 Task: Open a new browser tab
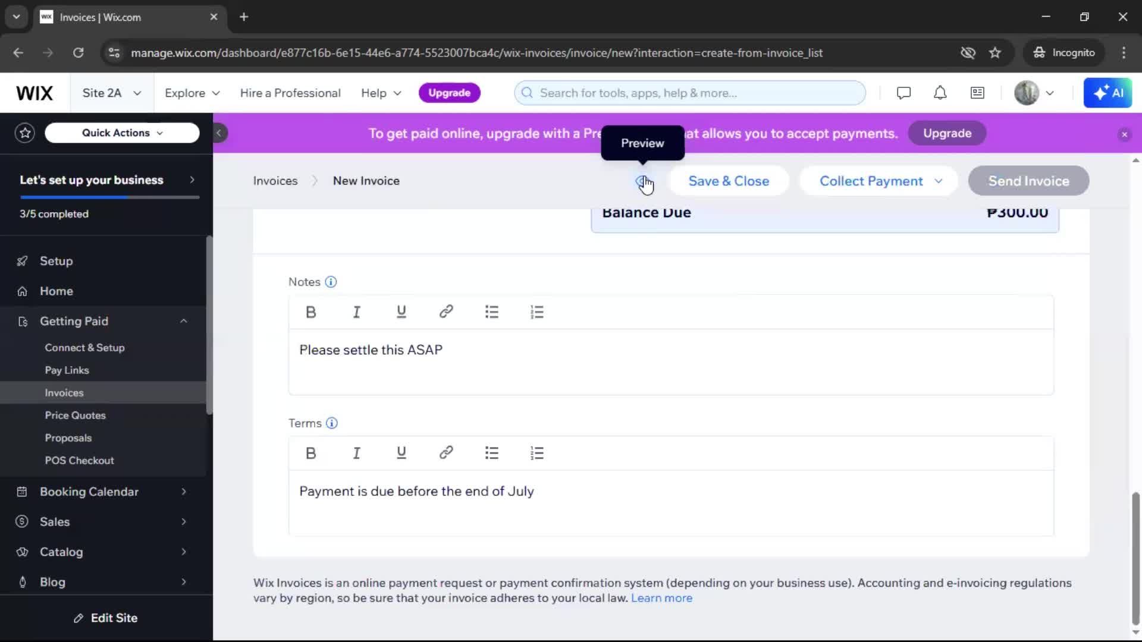tap(244, 17)
